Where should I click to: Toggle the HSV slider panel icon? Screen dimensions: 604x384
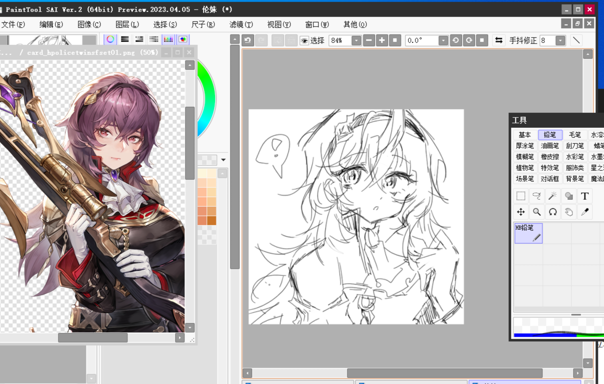click(x=139, y=39)
